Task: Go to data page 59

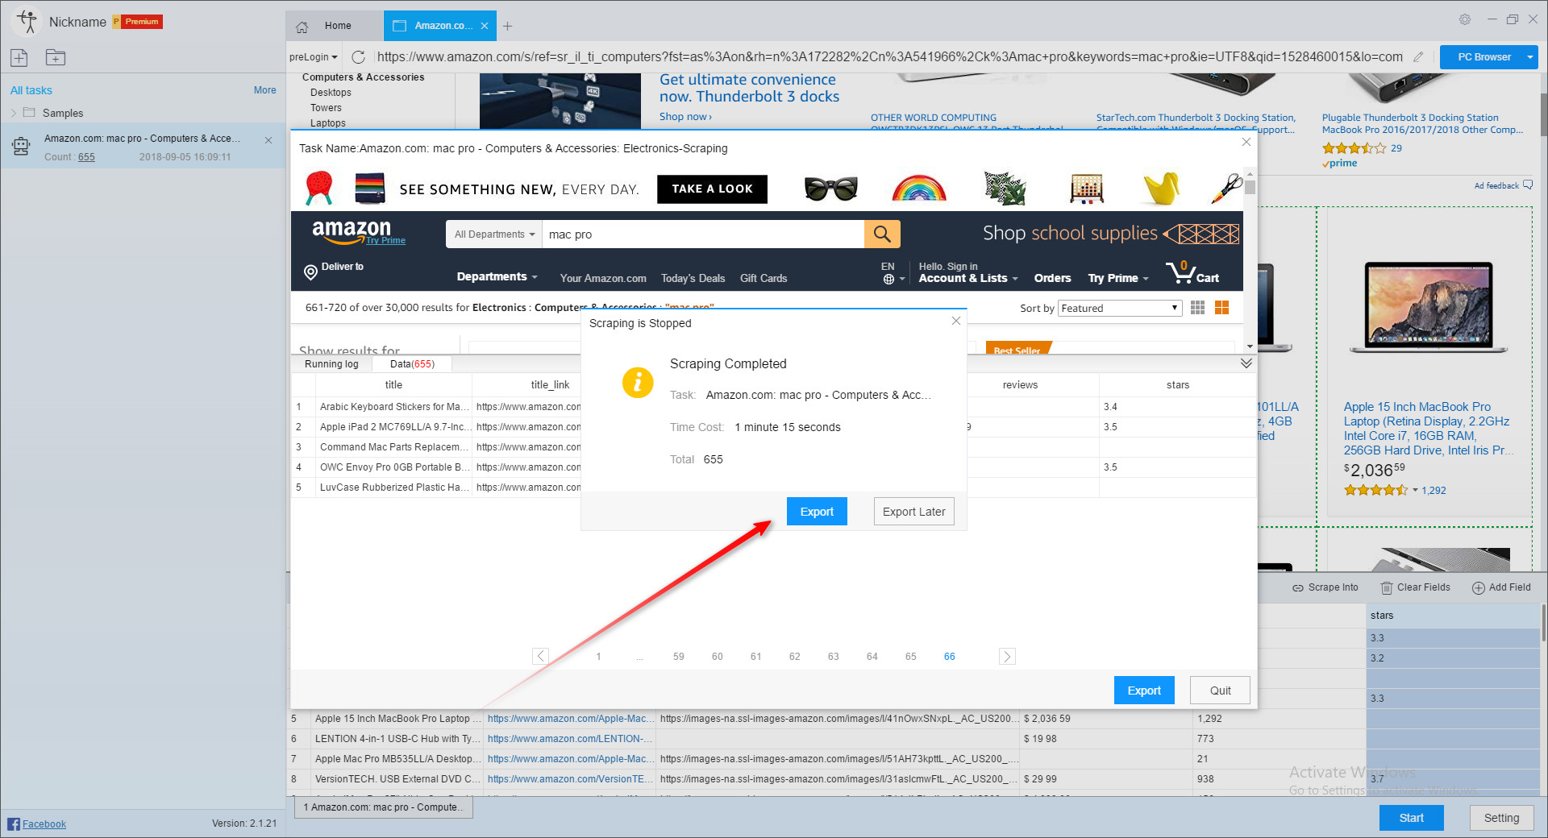Action: pos(678,657)
